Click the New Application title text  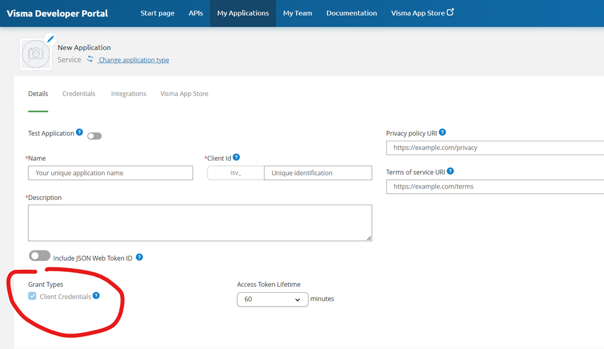85,47
